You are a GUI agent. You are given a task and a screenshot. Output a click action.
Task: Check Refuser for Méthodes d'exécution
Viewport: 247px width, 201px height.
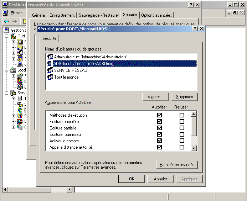[x=182, y=115]
